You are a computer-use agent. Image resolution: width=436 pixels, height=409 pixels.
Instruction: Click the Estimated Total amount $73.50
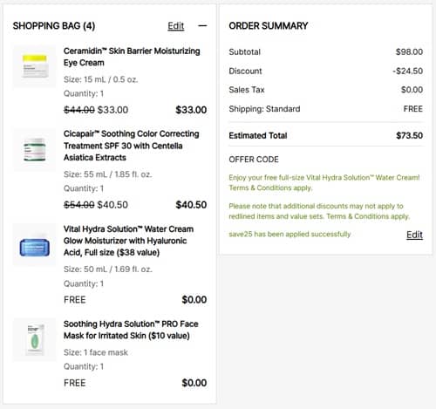(x=409, y=135)
